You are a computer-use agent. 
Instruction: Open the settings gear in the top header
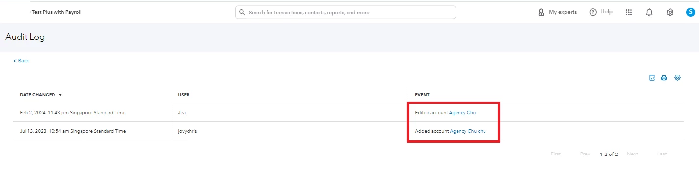click(670, 12)
